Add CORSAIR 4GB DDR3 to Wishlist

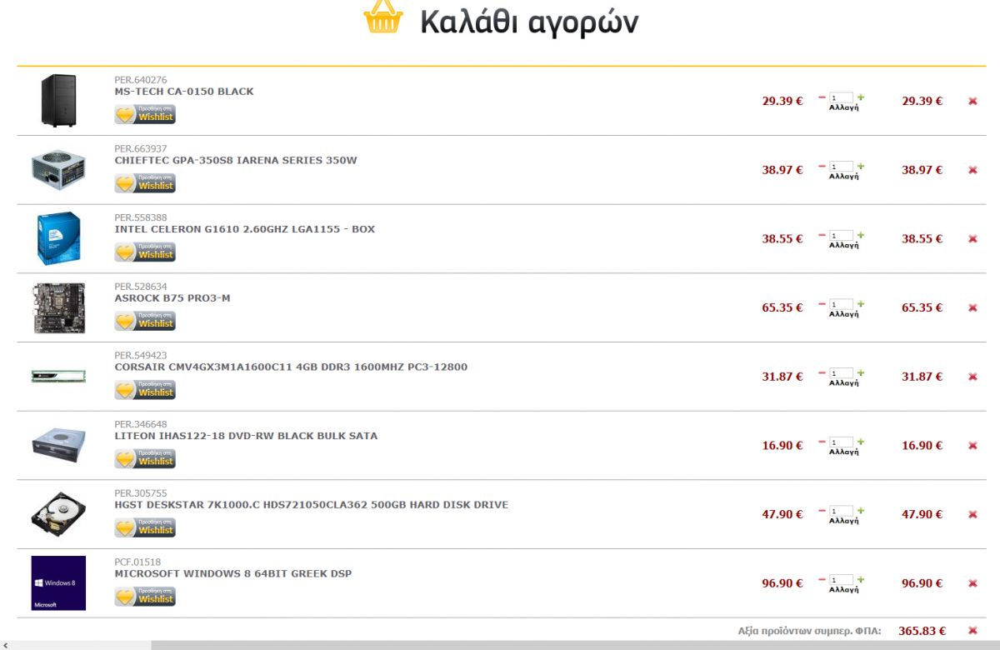click(145, 390)
